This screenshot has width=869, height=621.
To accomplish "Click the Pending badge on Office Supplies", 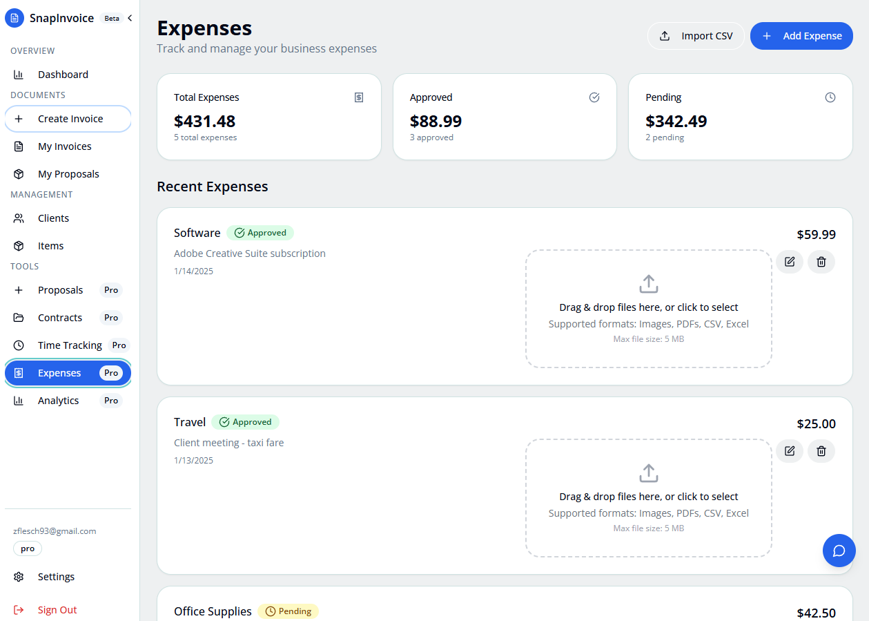I will coord(288,611).
